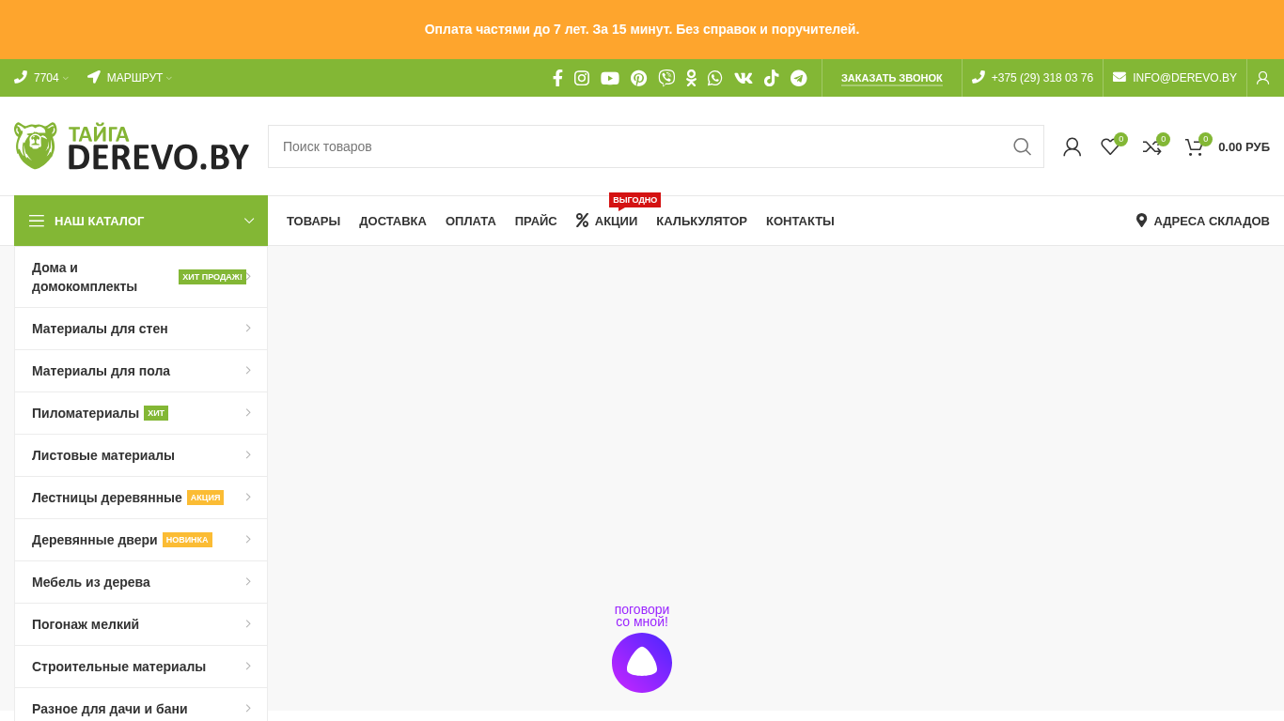Collapse the НАШ КАТАЛОГ menu
The width and height of the screenshot is (1284, 721).
[141, 221]
